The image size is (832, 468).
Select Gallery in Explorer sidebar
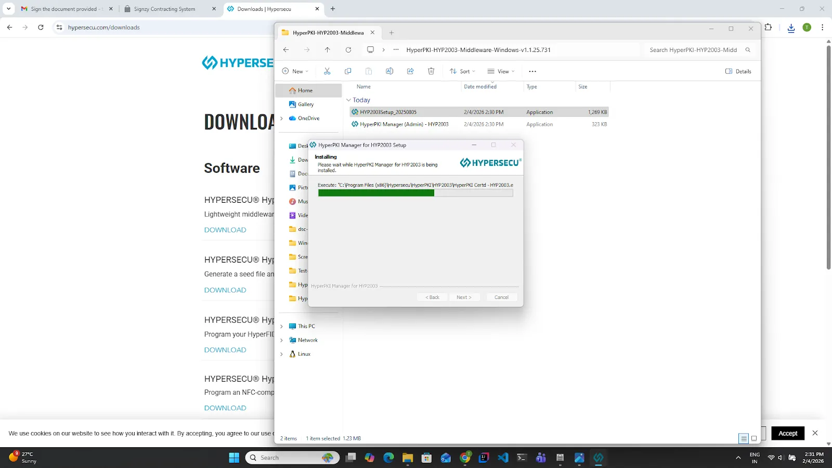tap(306, 105)
